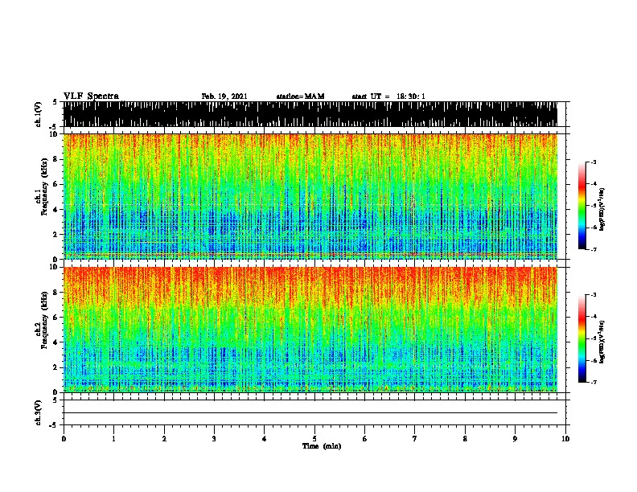
Task: Click the "start UT = 18:30:1" header text
Action: coord(388,96)
